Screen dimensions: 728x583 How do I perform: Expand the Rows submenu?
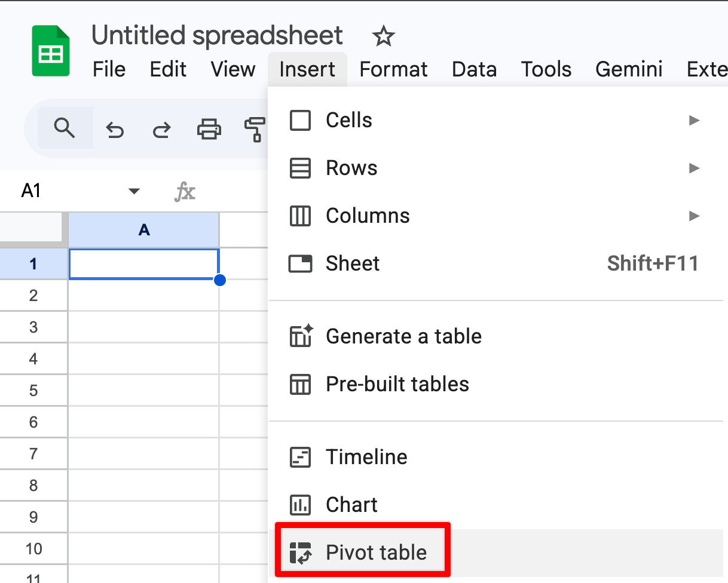pos(693,168)
